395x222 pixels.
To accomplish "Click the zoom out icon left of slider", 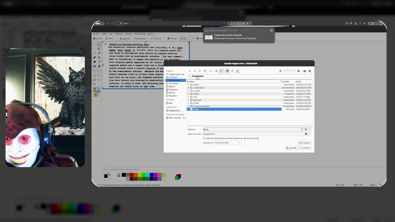I will click(x=280, y=71).
